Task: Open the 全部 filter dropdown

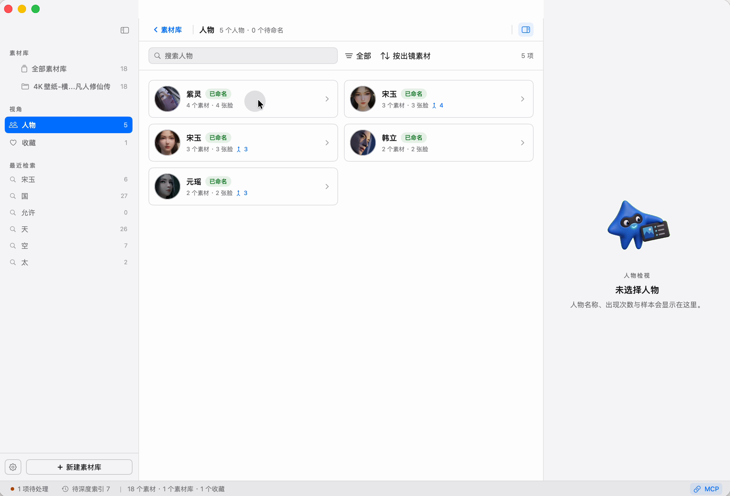Action: 358,56
